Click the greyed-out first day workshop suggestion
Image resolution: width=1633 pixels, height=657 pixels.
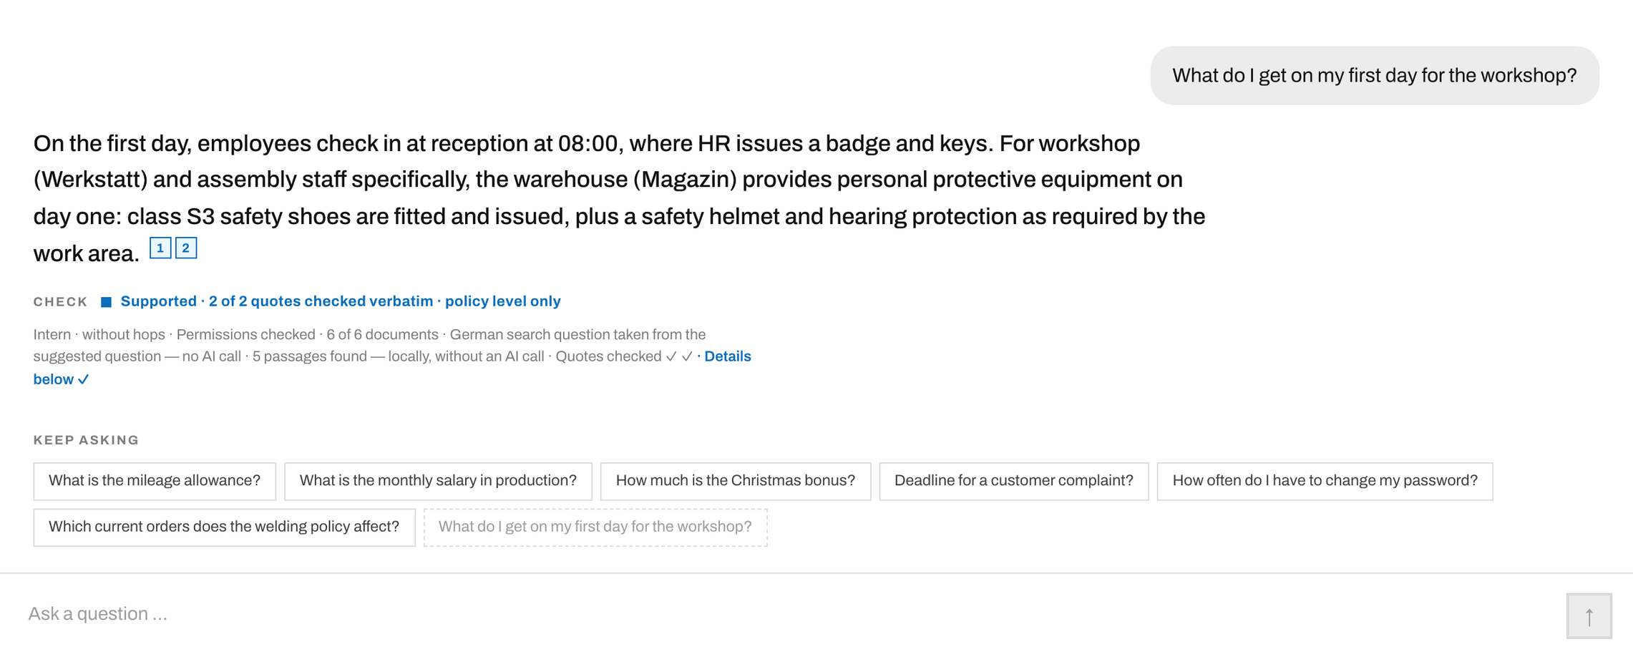point(595,527)
